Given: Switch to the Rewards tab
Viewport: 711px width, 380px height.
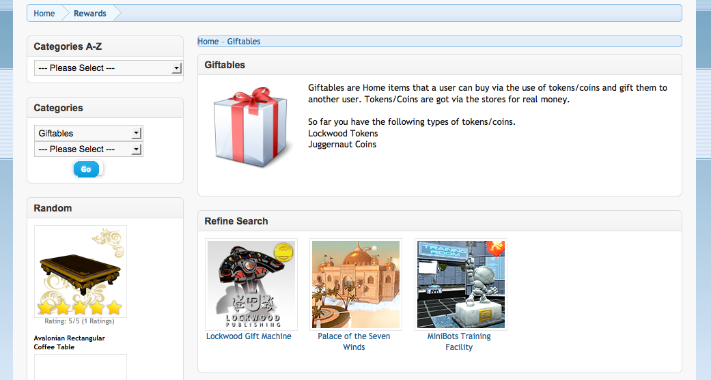Looking at the screenshot, I should click(90, 14).
